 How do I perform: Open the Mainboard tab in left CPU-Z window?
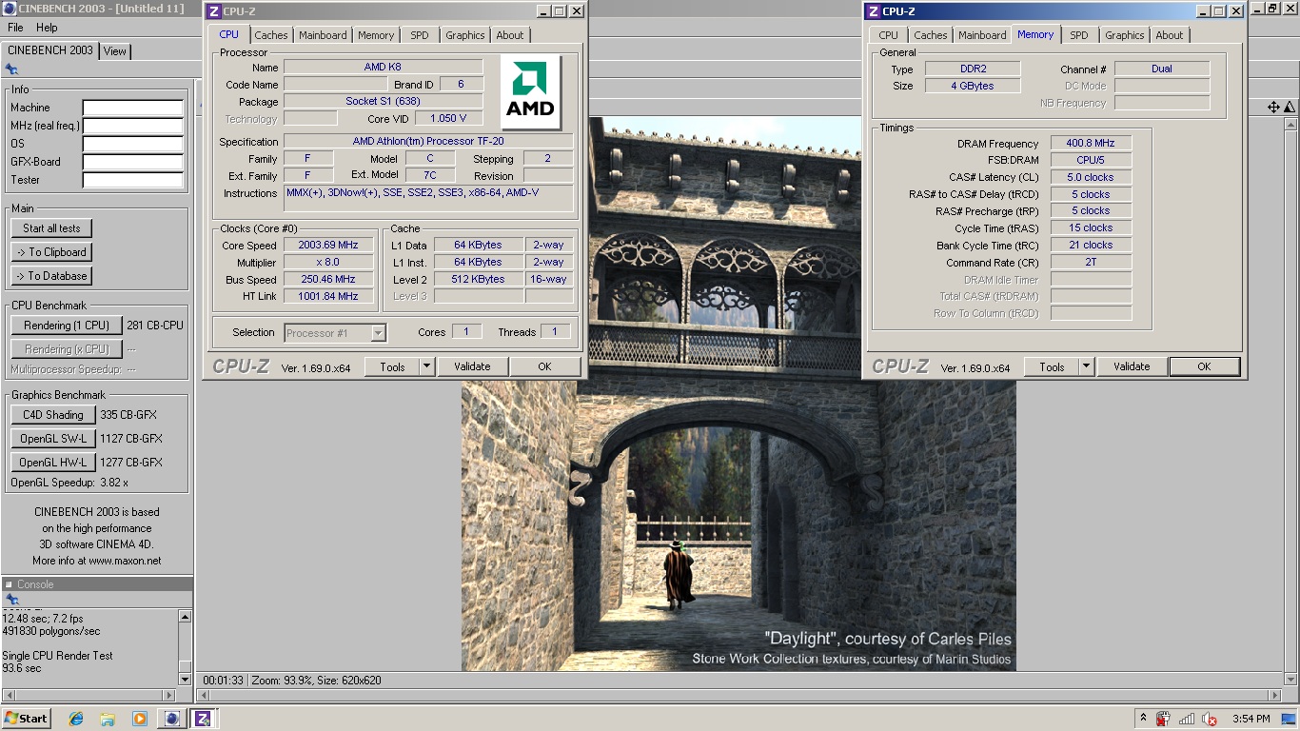tap(323, 35)
